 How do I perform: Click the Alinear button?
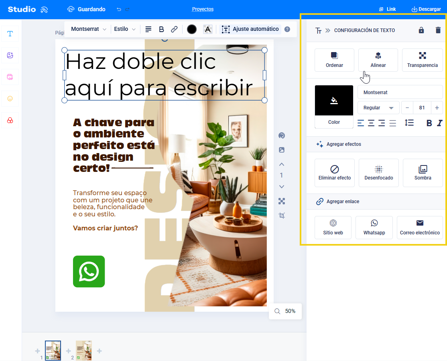click(378, 60)
